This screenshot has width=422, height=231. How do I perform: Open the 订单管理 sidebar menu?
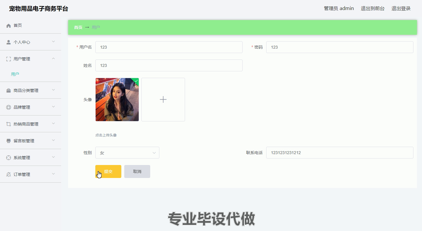(x=30, y=174)
